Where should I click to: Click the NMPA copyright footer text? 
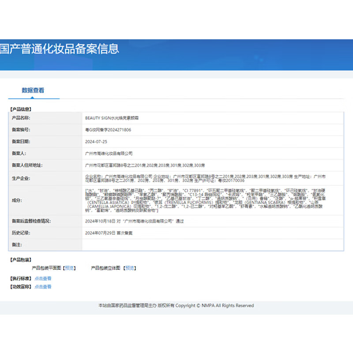[176, 305]
